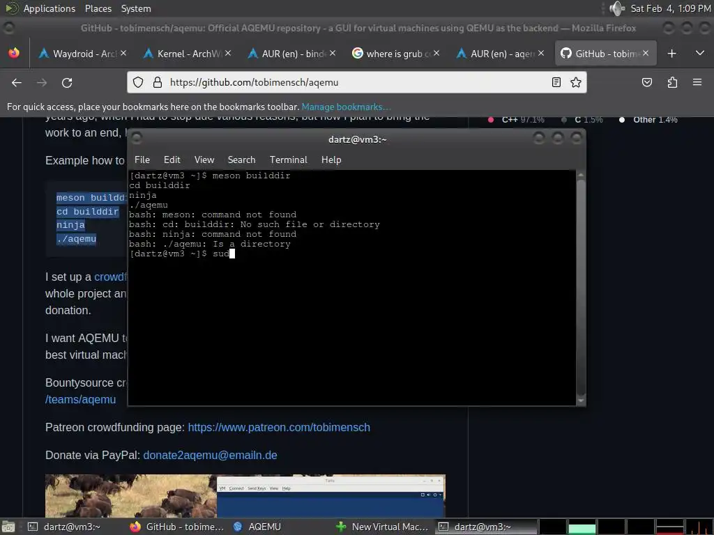This screenshot has height=535, width=714.
Task: Open the terminal window menu button at title left
Action: (x=137, y=138)
